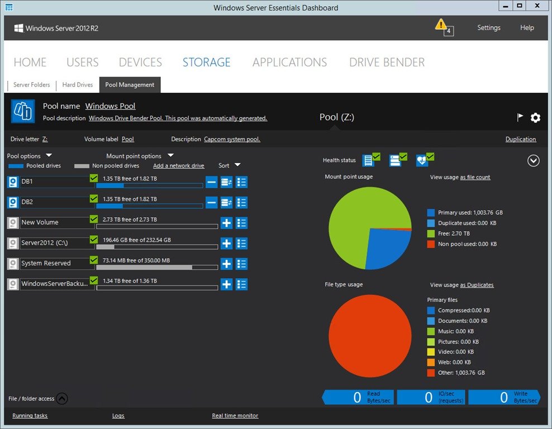Viewport: 552px width, 429px height.
Task: Click the Mount point usage pie chart
Action: point(370,228)
